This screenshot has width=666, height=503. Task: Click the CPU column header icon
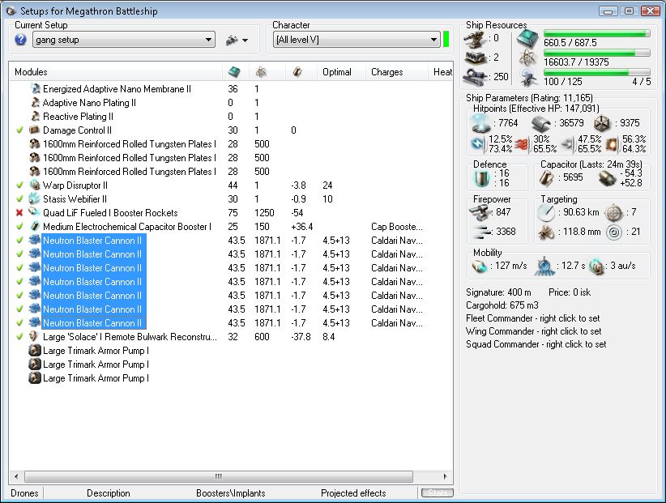pos(234,72)
